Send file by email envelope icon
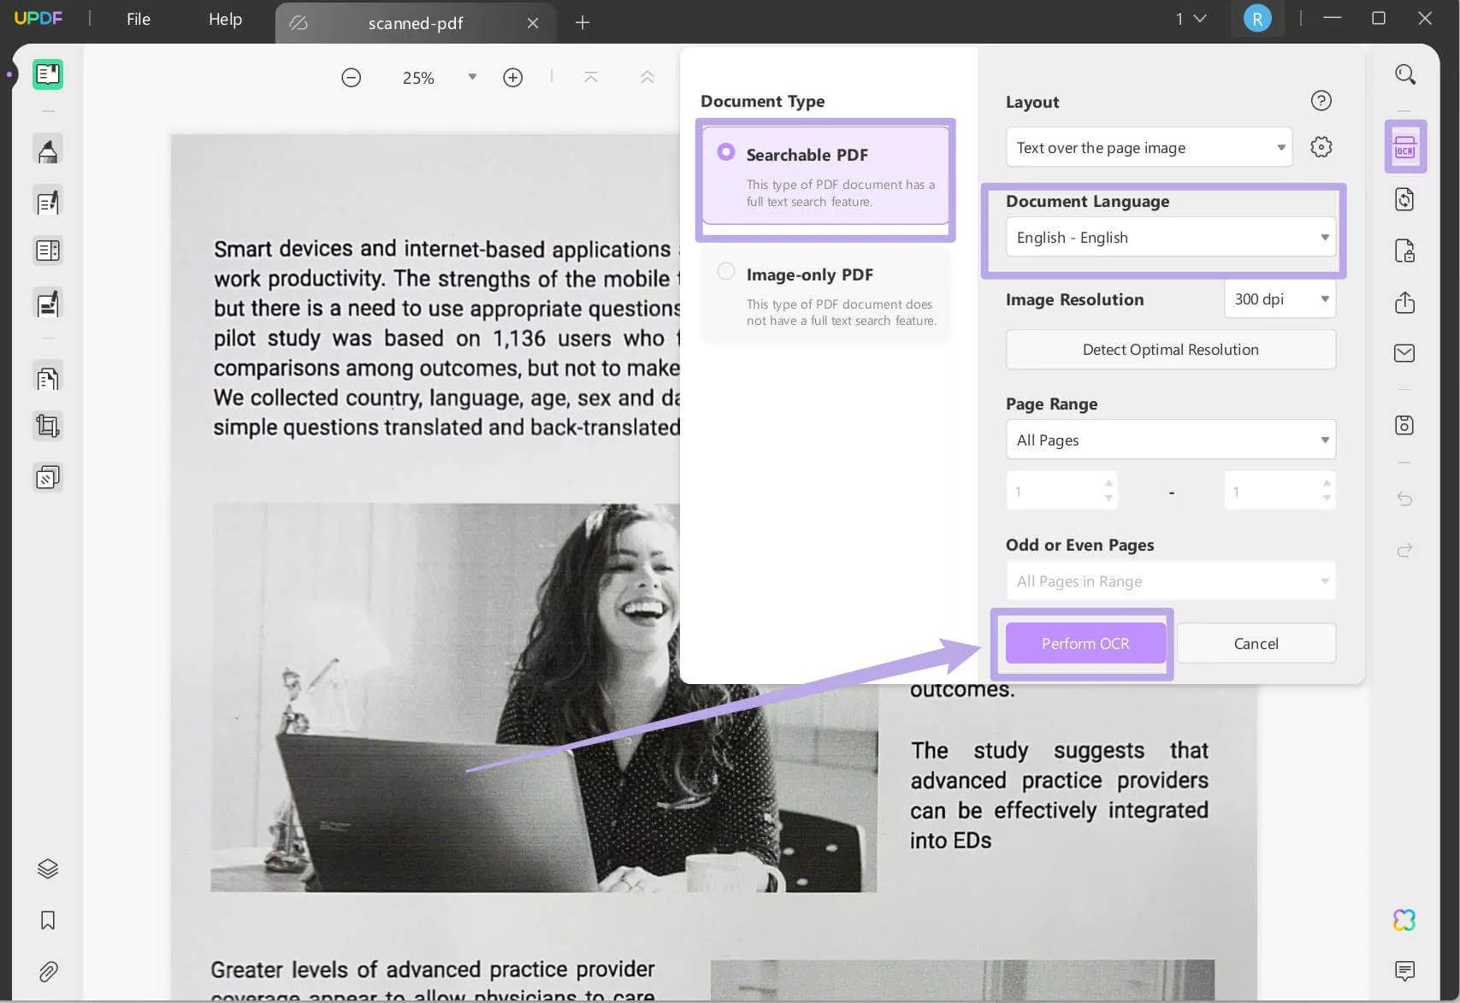The image size is (1460, 1003). click(x=1405, y=353)
